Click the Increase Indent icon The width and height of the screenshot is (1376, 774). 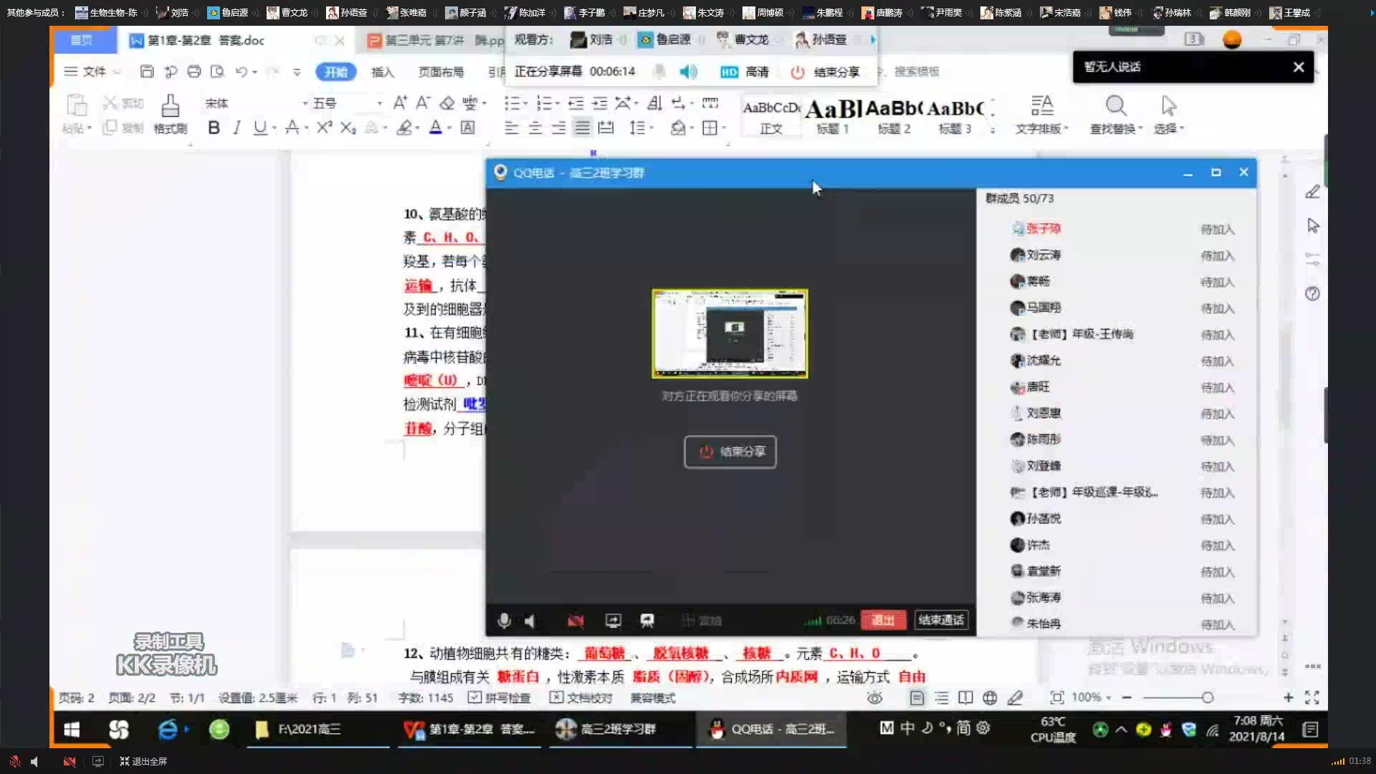600,103
